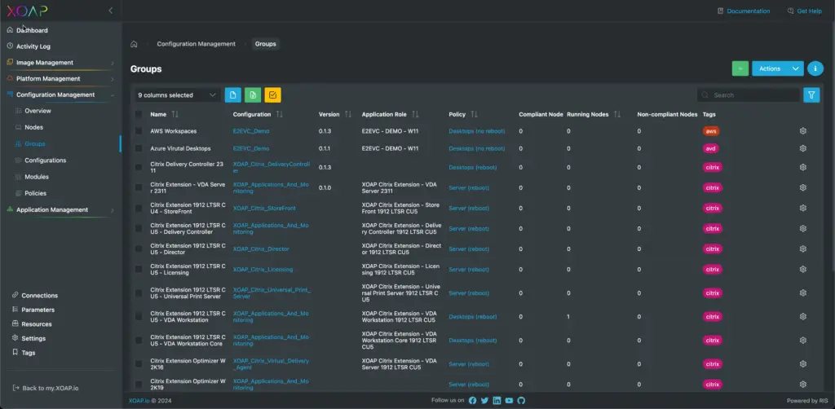This screenshot has height=409, width=835.
Task: Open the 9 columns selected dropdown
Action: 176,95
